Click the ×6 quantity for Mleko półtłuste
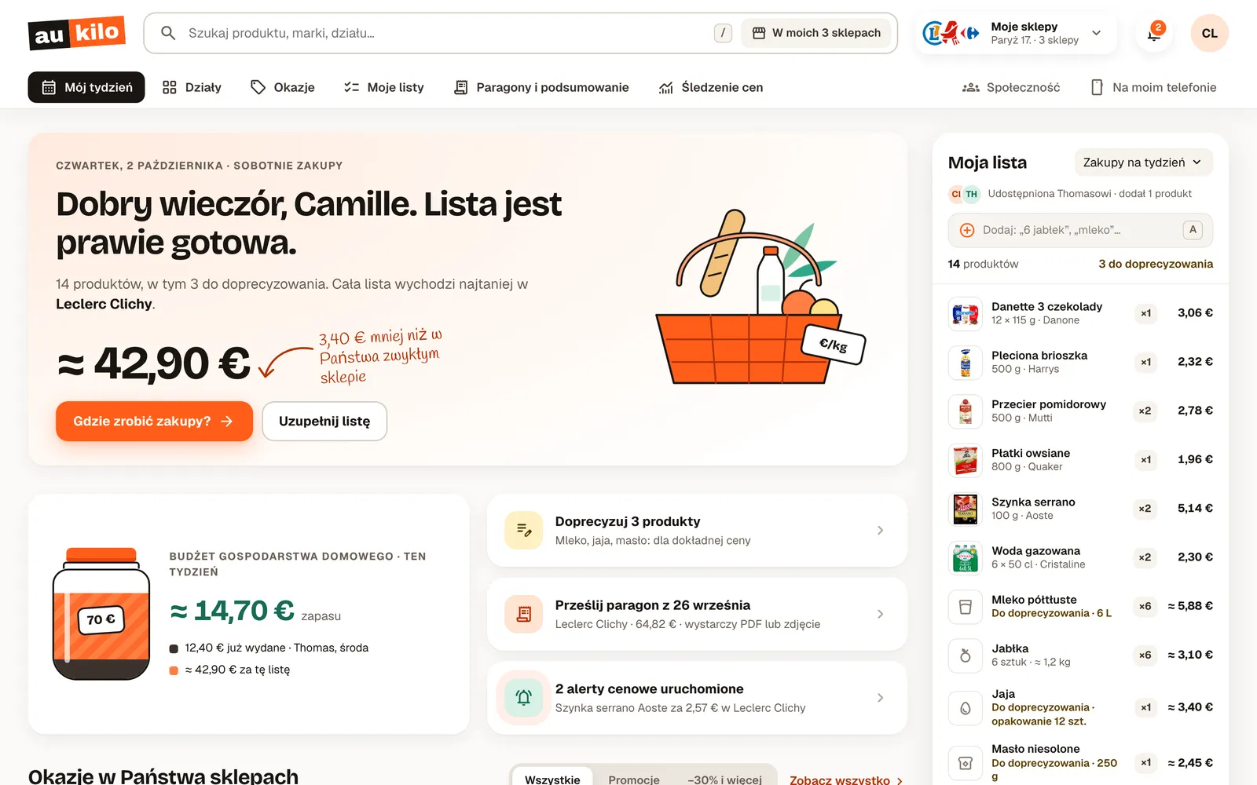Viewport: 1257px width, 785px height. pos(1145,606)
